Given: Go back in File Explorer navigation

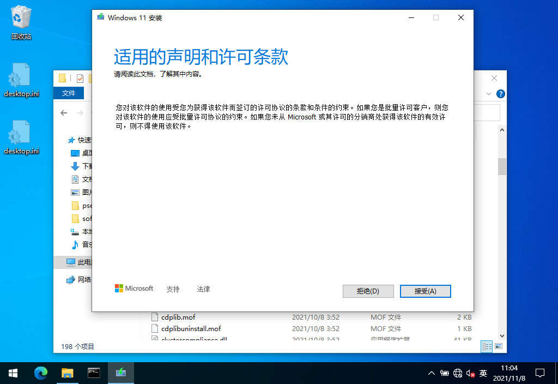Looking at the screenshot, I should coord(64,113).
